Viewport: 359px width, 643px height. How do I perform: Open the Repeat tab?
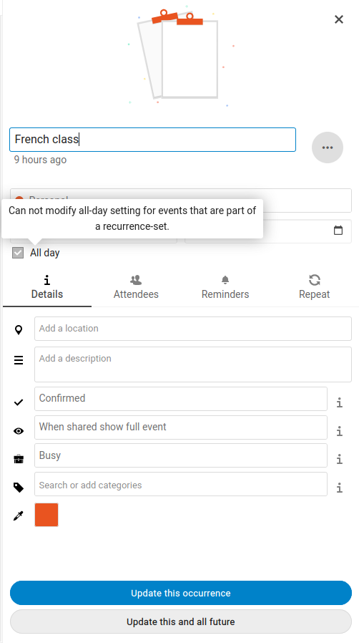[x=315, y=287]
